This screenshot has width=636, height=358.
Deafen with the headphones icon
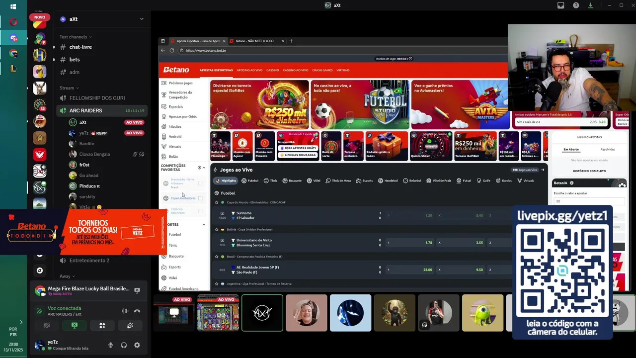pos(124,345)
